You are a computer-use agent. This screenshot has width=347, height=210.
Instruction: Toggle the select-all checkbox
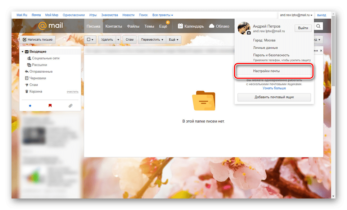coord(89,40)
